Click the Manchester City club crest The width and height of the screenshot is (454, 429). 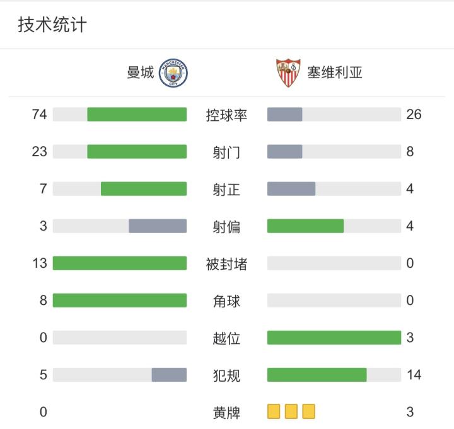coord(174,73)
